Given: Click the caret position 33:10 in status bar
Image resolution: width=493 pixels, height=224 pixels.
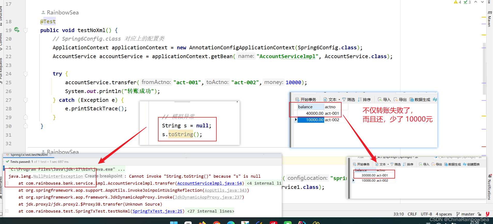Looking at the screenshot, I should point(399,214).
